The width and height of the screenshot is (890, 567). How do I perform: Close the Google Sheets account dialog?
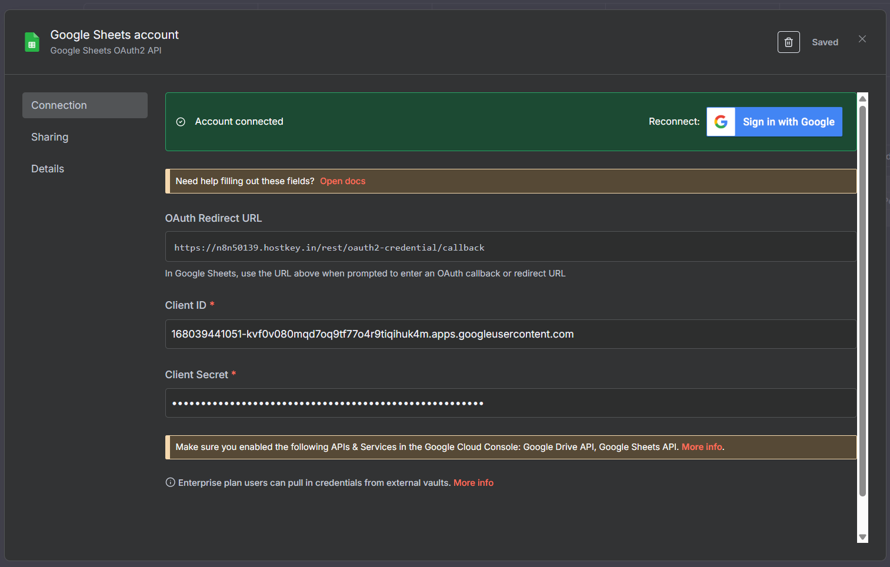862,39
